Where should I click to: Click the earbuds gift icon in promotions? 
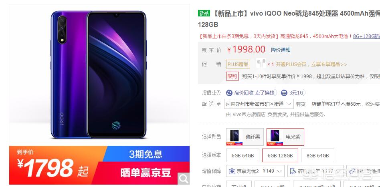tap(261, 63)
